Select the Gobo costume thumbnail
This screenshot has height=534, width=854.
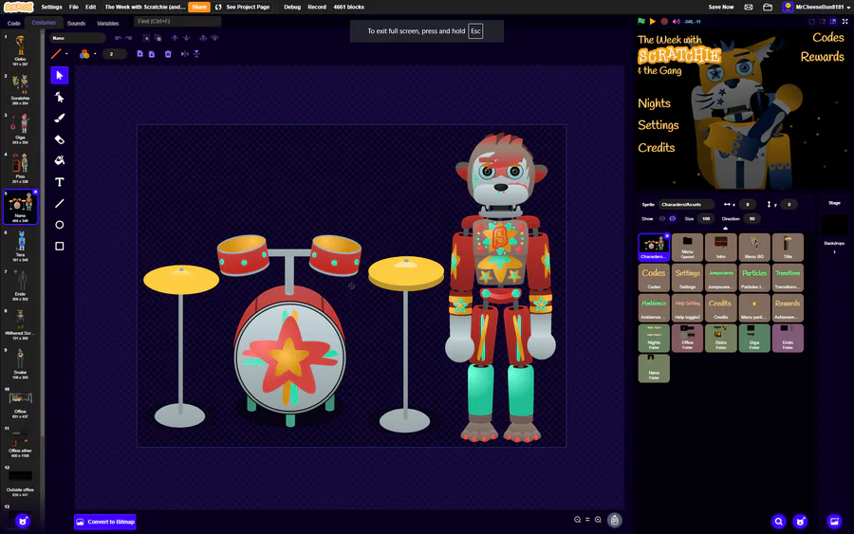pyautogui.click(x=20, y=49)
